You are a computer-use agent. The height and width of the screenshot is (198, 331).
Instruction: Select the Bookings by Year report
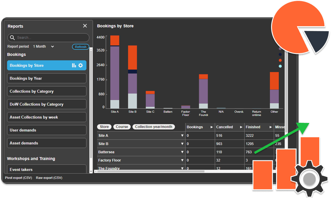tap(47, 78)
